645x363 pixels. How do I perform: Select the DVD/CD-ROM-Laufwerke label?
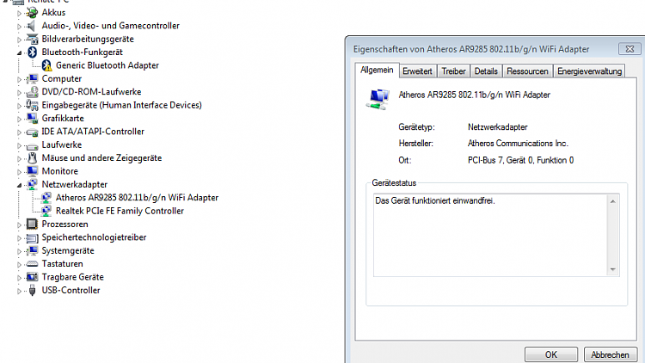point(91,92)
